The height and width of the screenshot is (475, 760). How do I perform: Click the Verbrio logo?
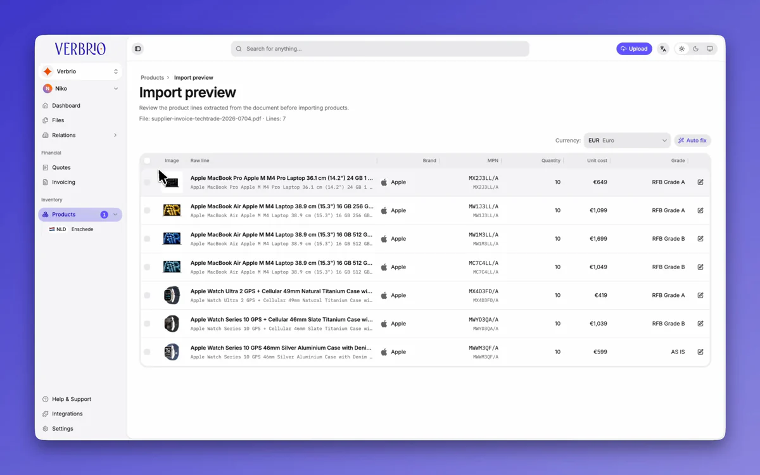pyautogui.click(x=80, y=49)
